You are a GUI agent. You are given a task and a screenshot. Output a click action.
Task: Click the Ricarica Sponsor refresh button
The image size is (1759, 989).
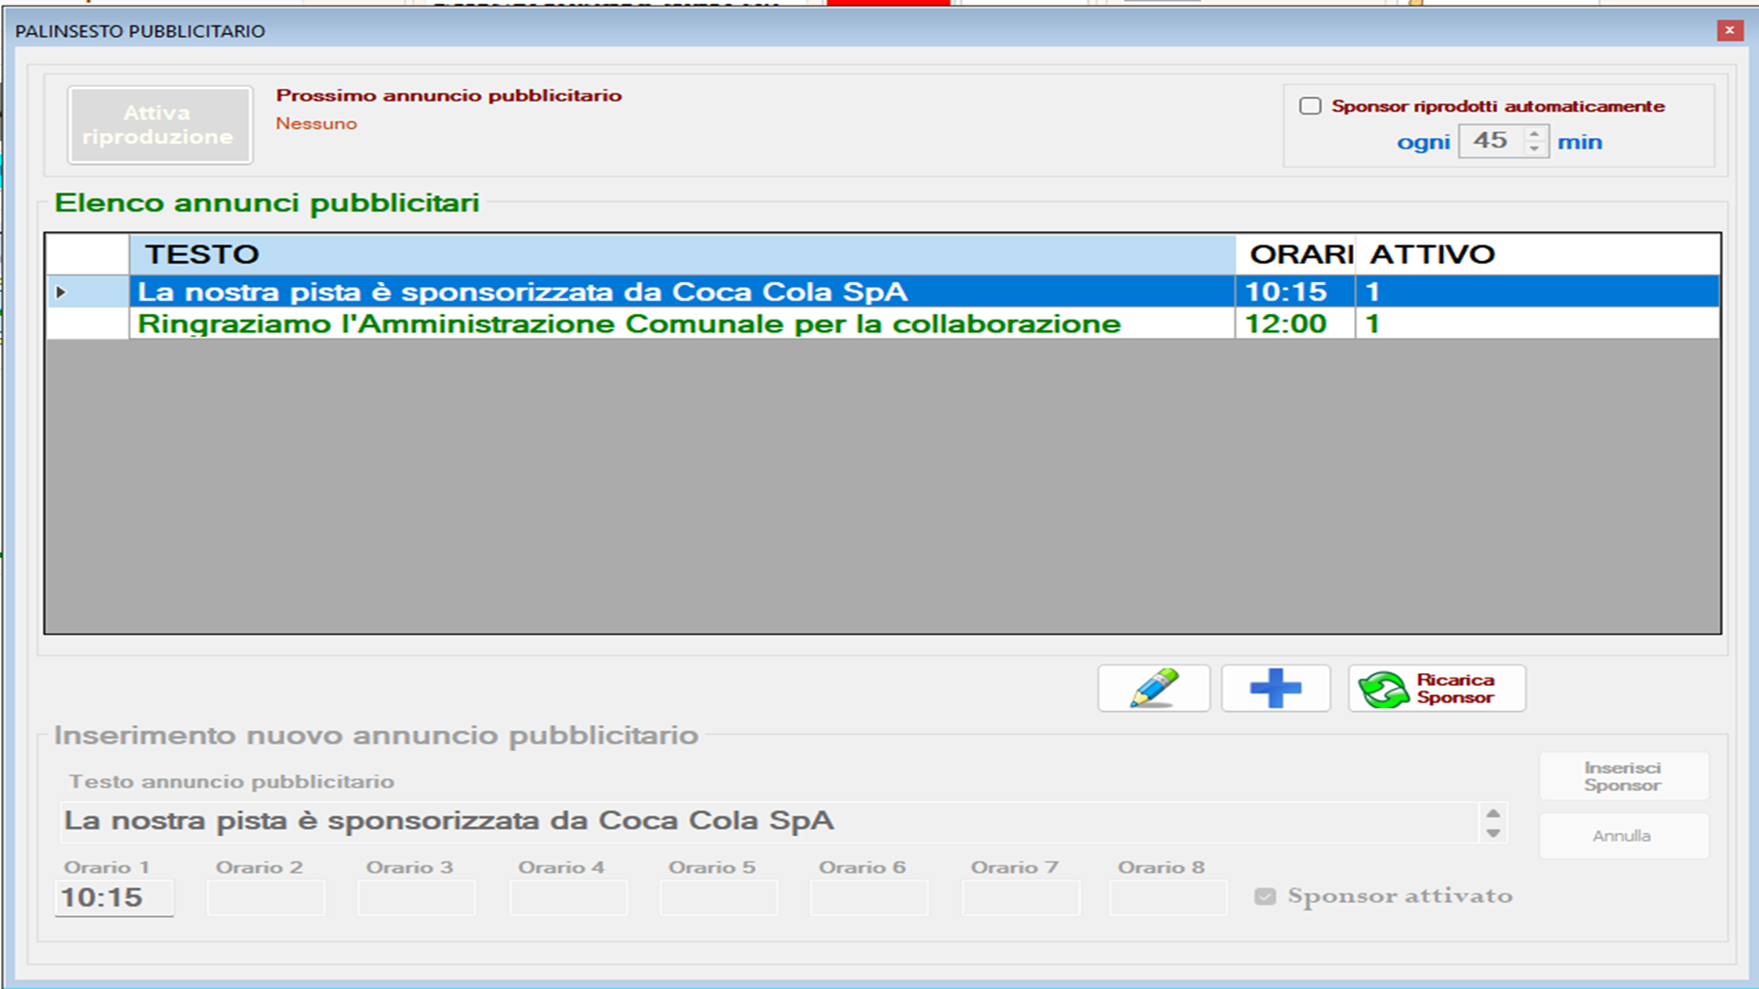click(1437, 688)
